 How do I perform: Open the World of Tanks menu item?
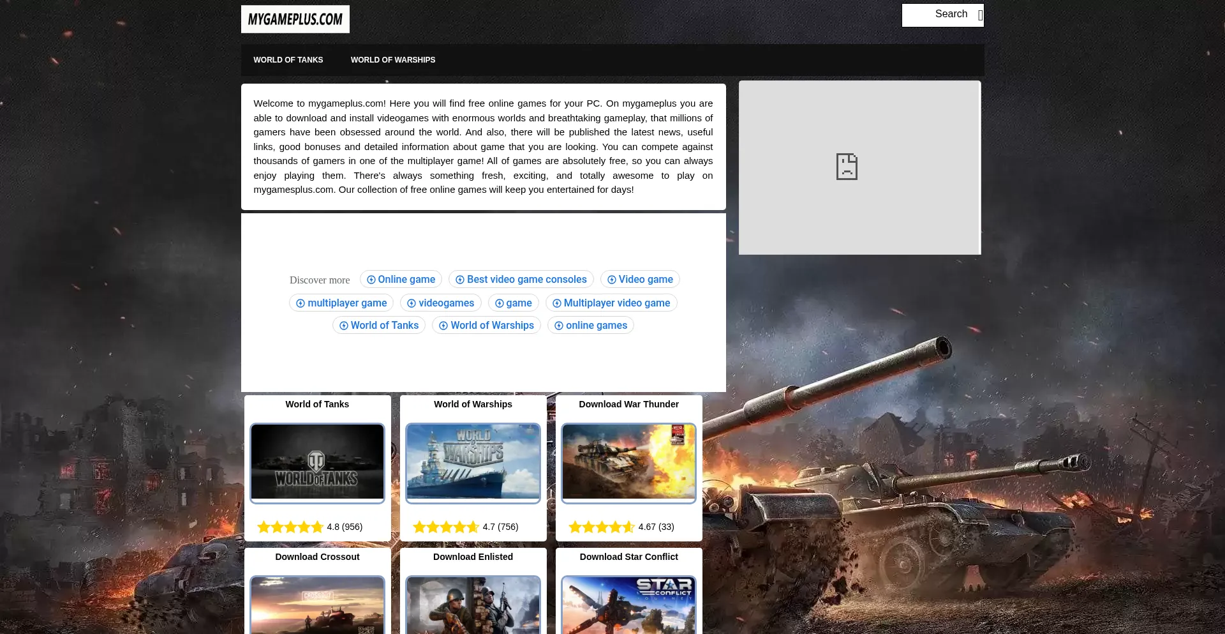pyautogui.click(x=288, y=60)
